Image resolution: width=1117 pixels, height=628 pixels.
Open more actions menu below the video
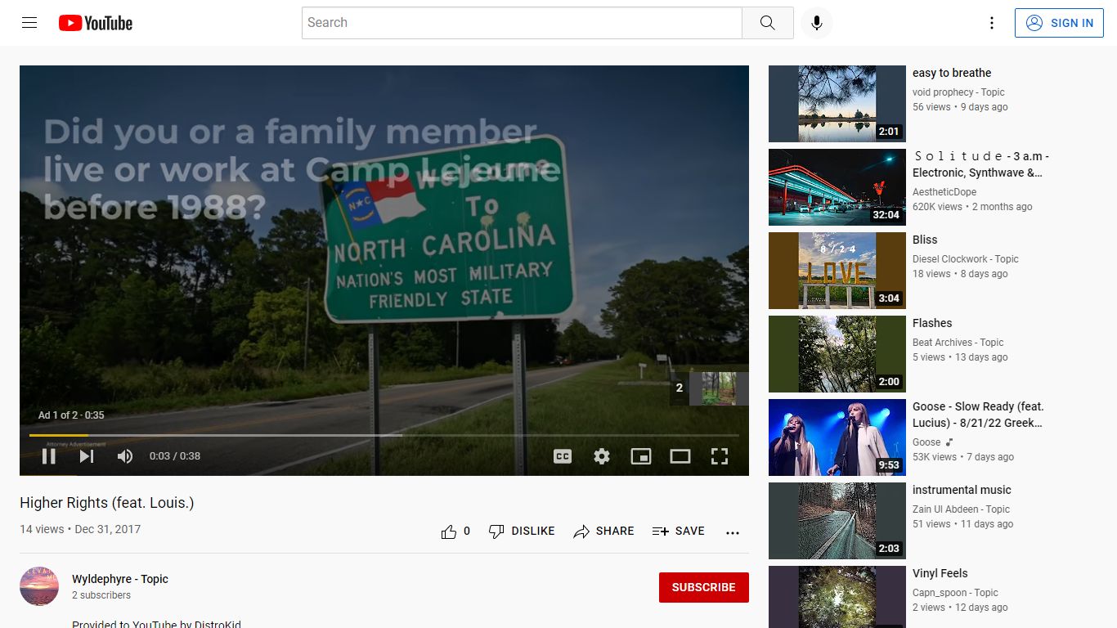(x=733, y=532)
